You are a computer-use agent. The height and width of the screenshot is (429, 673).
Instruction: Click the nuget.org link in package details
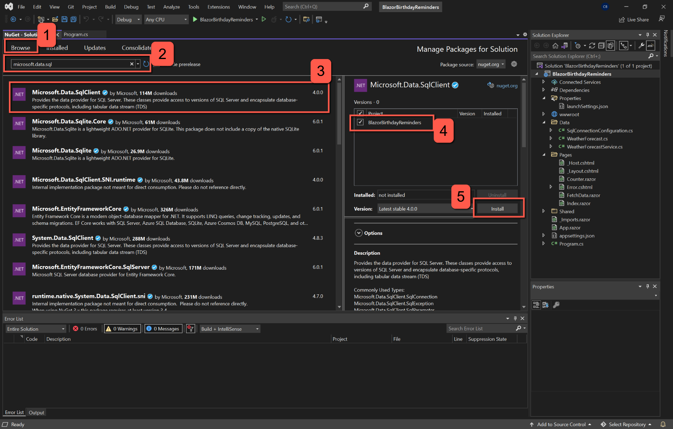[x=506, y=85]
